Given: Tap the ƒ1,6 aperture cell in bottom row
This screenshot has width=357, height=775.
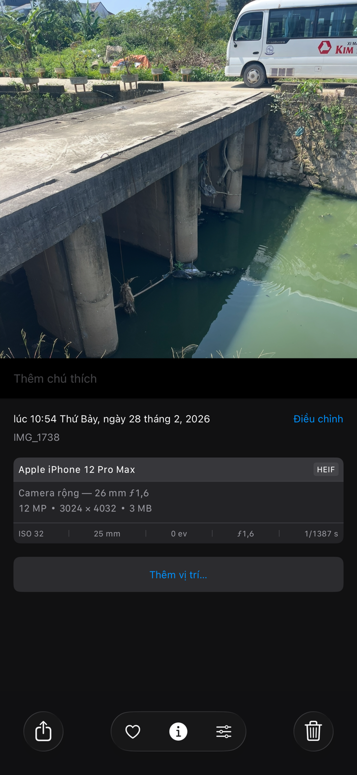Looking at the screenshot, I should click(245, 534).
